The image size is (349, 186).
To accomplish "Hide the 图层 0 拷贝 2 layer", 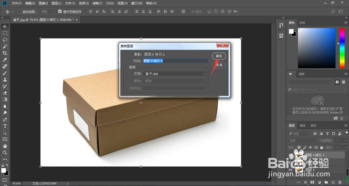I will click(290, 155).
